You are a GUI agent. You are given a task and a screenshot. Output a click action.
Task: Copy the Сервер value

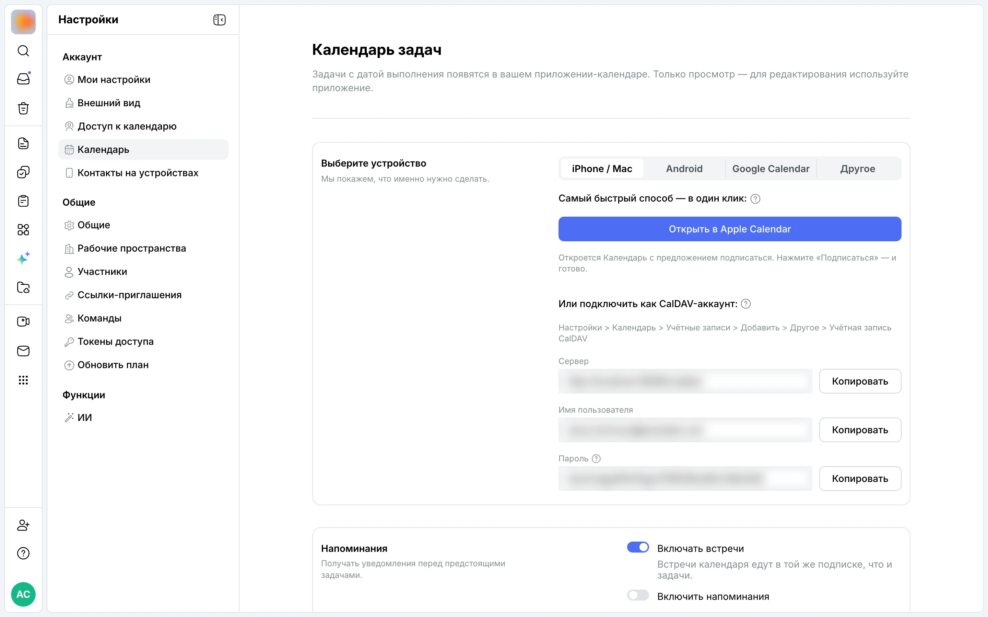pyautogui.click(x=860, y=381)
